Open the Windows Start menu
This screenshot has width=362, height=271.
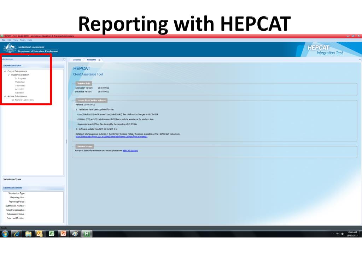5,234
